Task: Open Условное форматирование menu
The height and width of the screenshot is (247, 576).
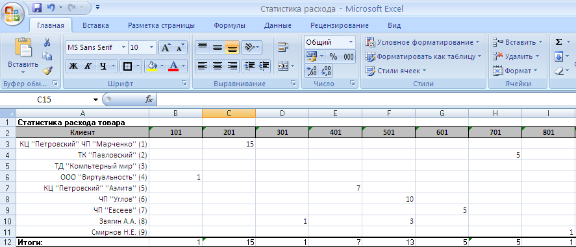Action: coord(423,42)
